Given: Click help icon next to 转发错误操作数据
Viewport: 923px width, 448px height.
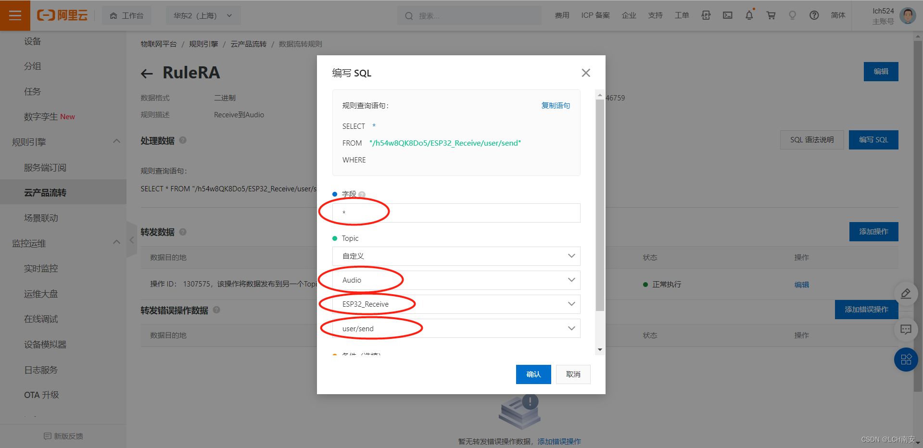Looking at the screenshot, I should click(216, 310).
